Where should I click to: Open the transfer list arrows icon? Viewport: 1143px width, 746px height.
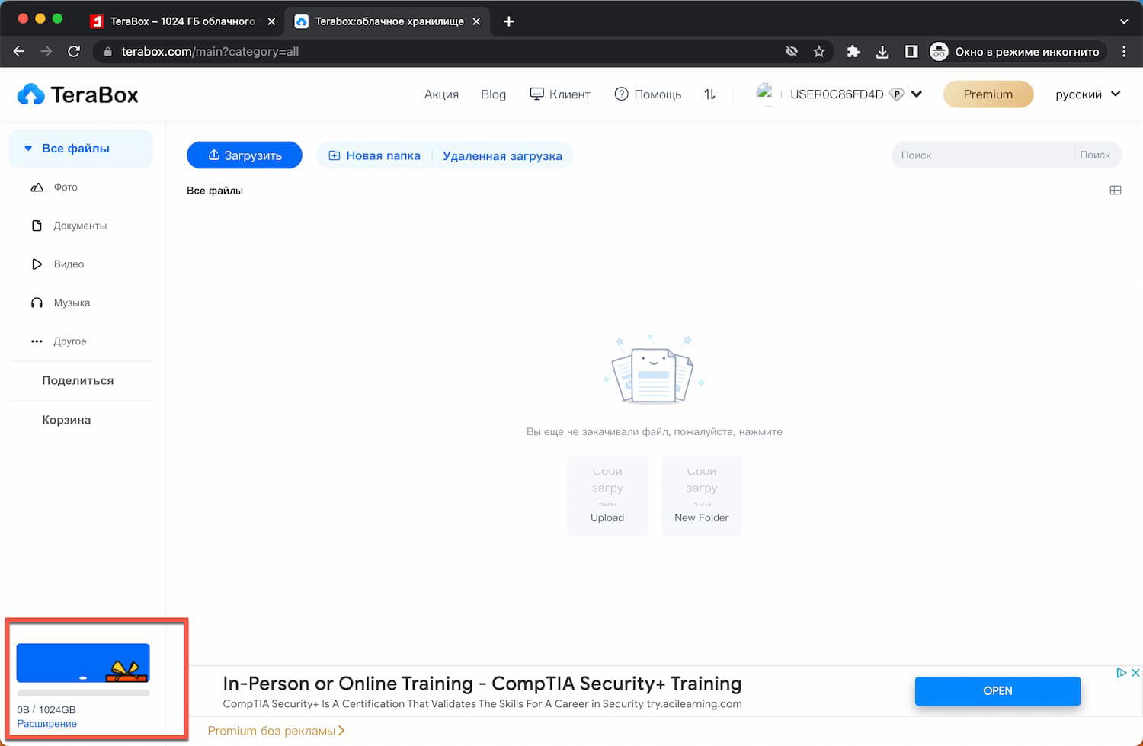pos(709,94)
